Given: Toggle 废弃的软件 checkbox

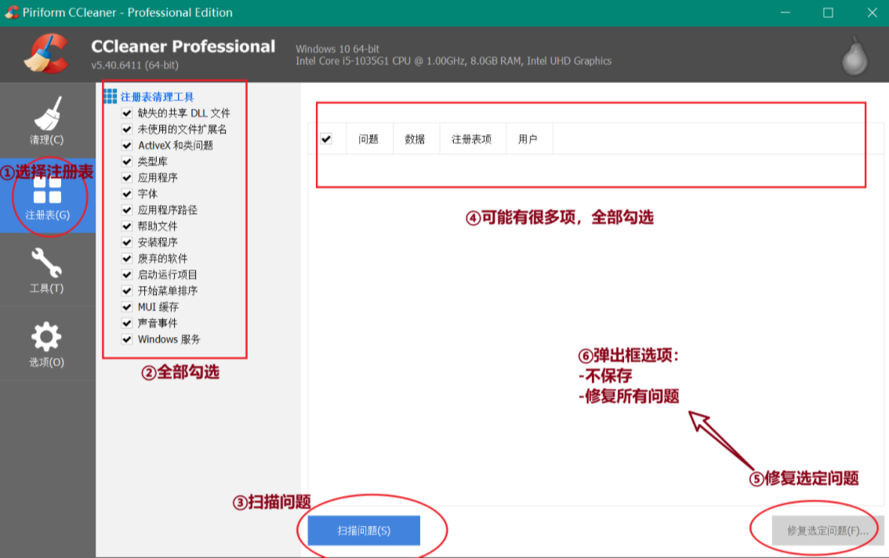Looking at the screenshot, I should click(127, 259).
